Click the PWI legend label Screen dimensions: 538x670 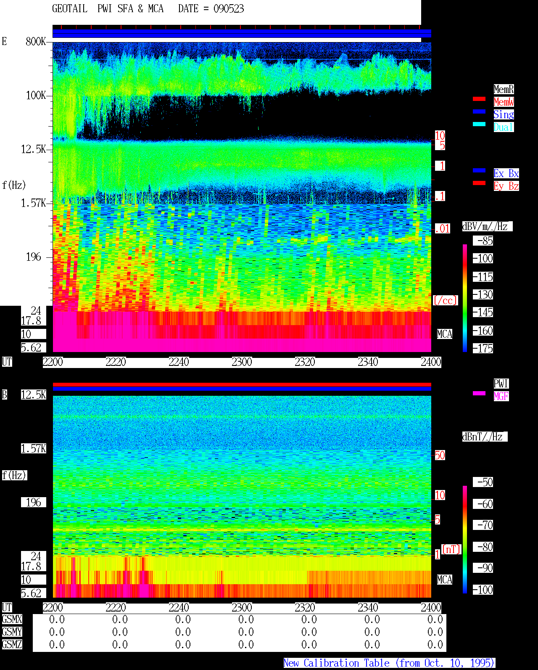(501, 384)
